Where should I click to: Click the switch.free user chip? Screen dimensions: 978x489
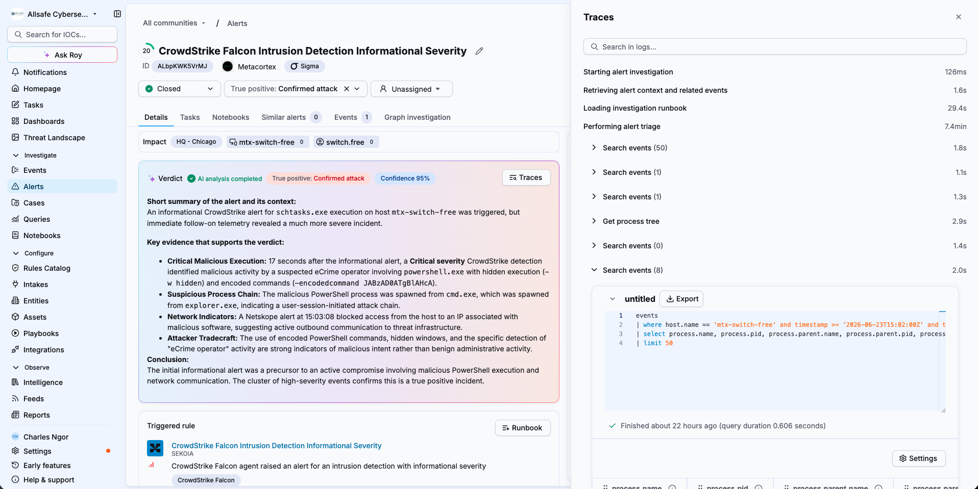click(x=346, y=142)
